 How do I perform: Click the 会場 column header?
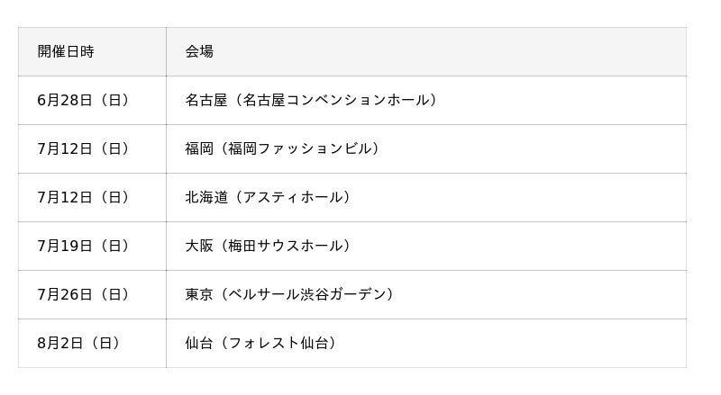(199, 51)
